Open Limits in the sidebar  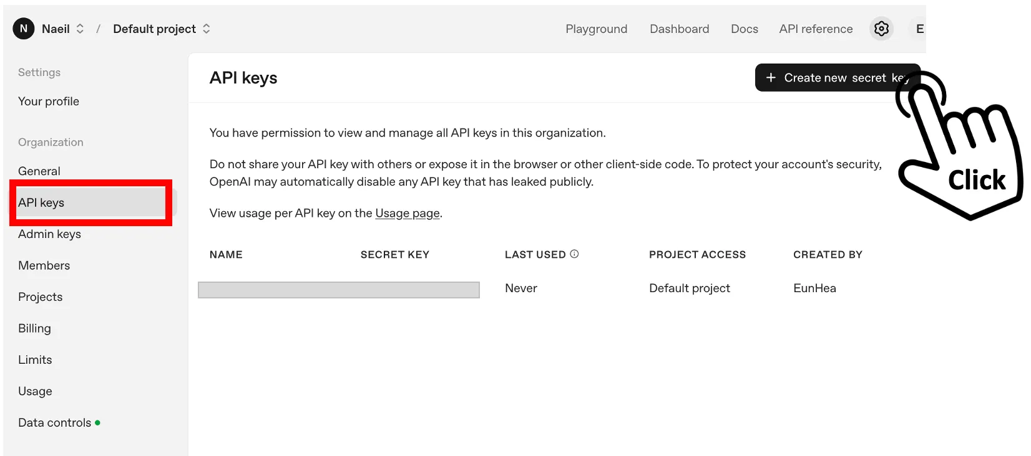[35, 360]
